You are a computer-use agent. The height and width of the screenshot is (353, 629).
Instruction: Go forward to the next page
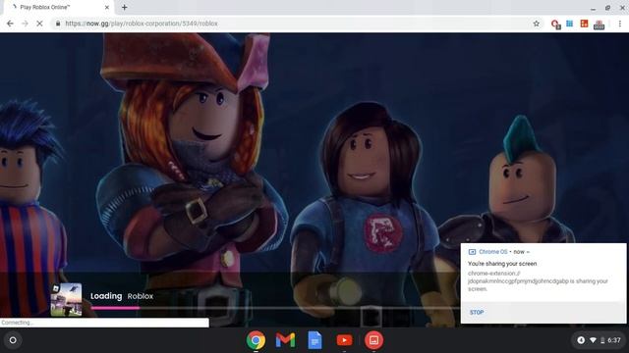click(25, 24)
